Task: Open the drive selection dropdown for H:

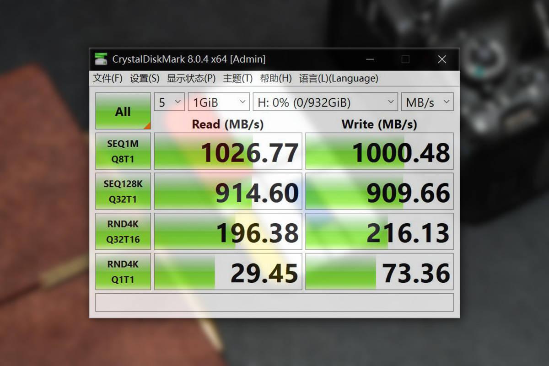Action: (x=325, y=102)
